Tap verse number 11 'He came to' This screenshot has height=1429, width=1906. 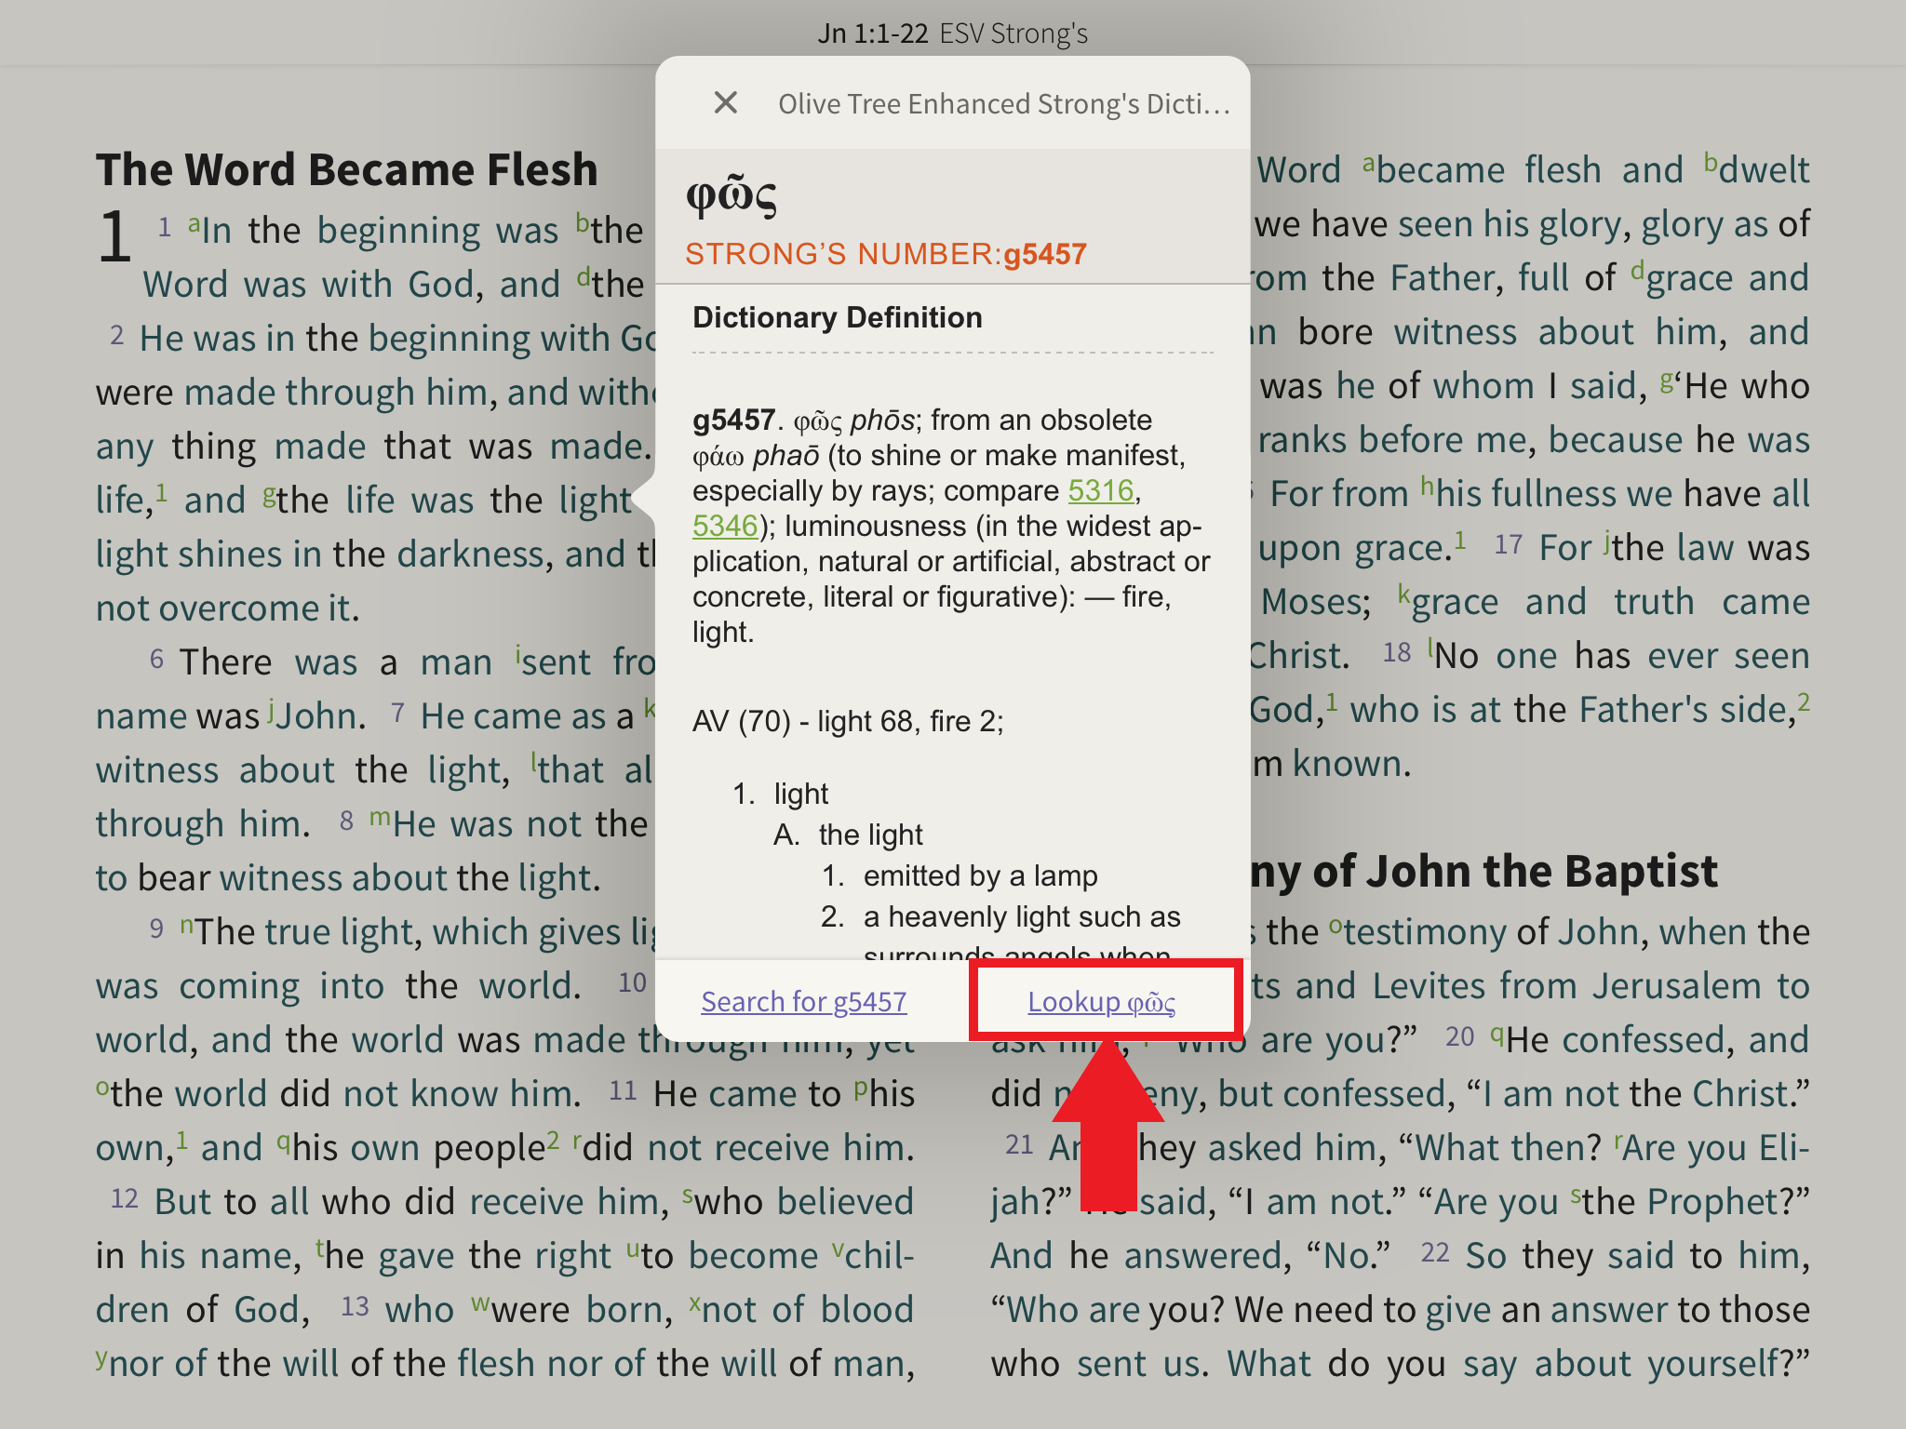click(x=623, y=1090)
